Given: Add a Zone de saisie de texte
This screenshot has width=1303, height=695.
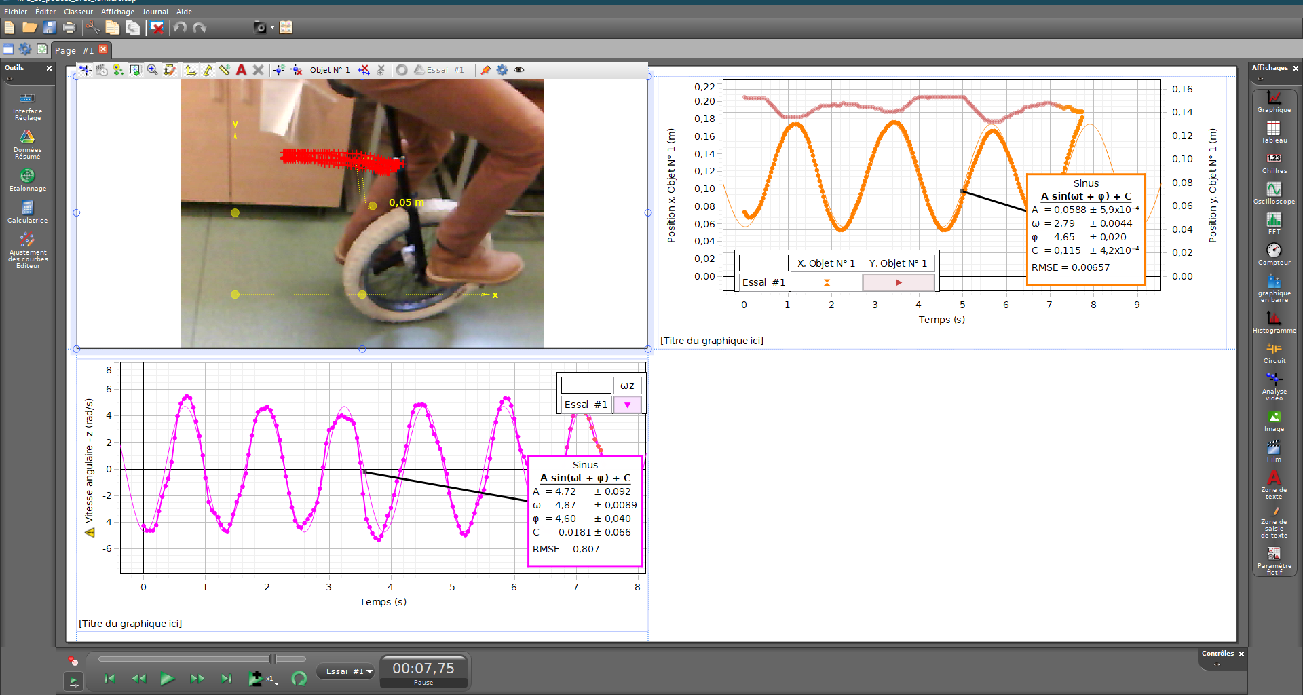Looking at the screenshot, I should (1274, 523).
